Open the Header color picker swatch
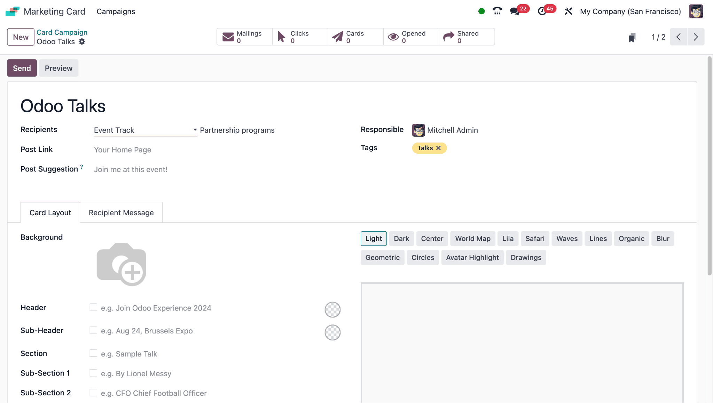 click(x=332, y=309)
